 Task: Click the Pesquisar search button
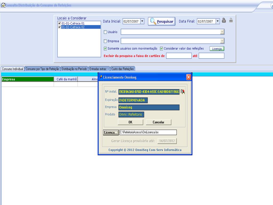162,21
